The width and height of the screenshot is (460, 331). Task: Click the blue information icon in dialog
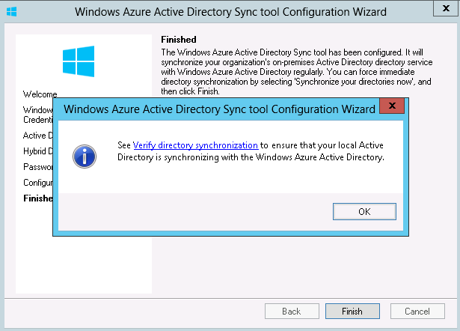pyautogui.click(x=85, y=157)
